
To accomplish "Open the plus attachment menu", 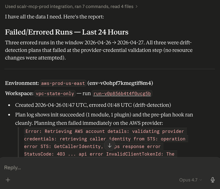I will point(8,180).
